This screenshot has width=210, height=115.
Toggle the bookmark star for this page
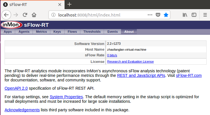(x=166, y=15)
